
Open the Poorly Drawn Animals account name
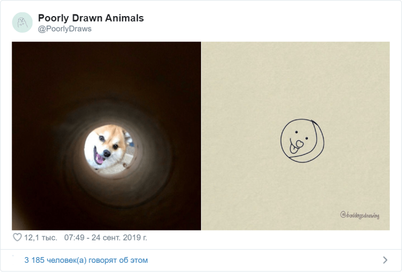91,18
